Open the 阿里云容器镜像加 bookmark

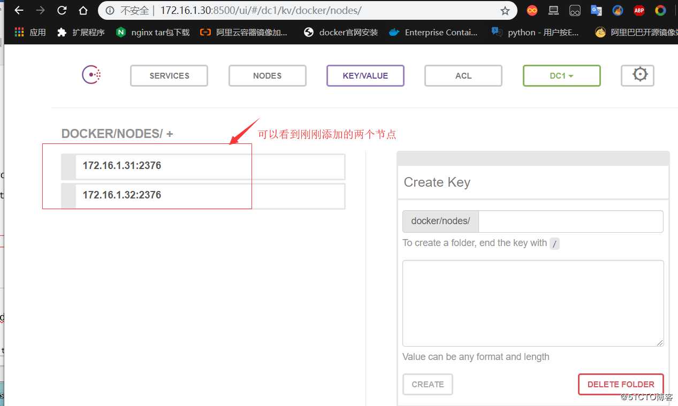243,32
